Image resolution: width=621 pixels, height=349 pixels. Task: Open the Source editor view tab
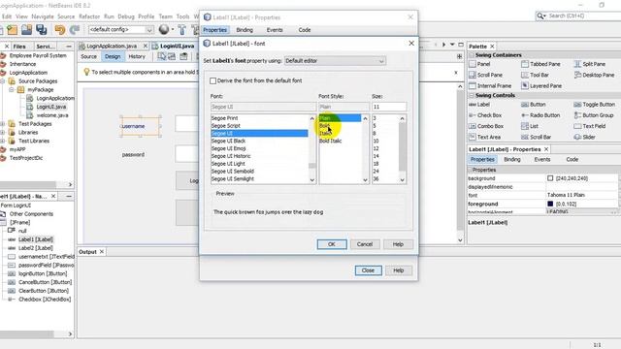(x=88, y=56)
